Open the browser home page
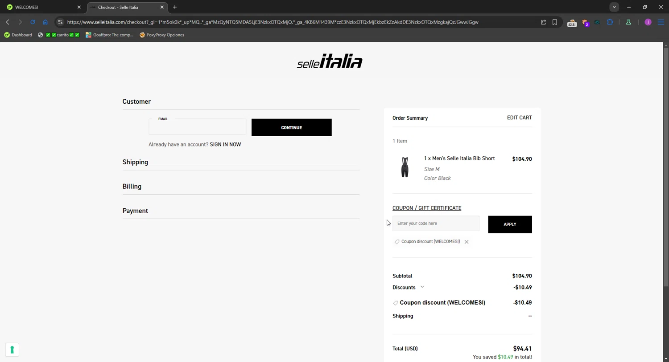 pyautogui.click(x=45, y=22)
